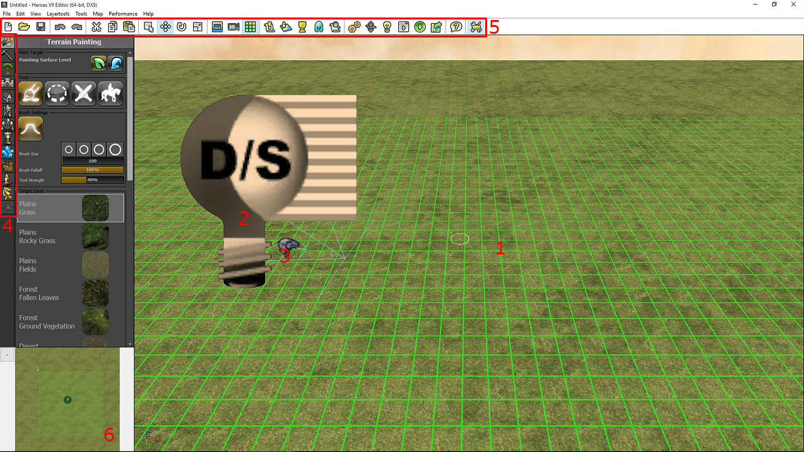Choose the smallest brush size circle

pyautogui.click(x=69, y=149)
